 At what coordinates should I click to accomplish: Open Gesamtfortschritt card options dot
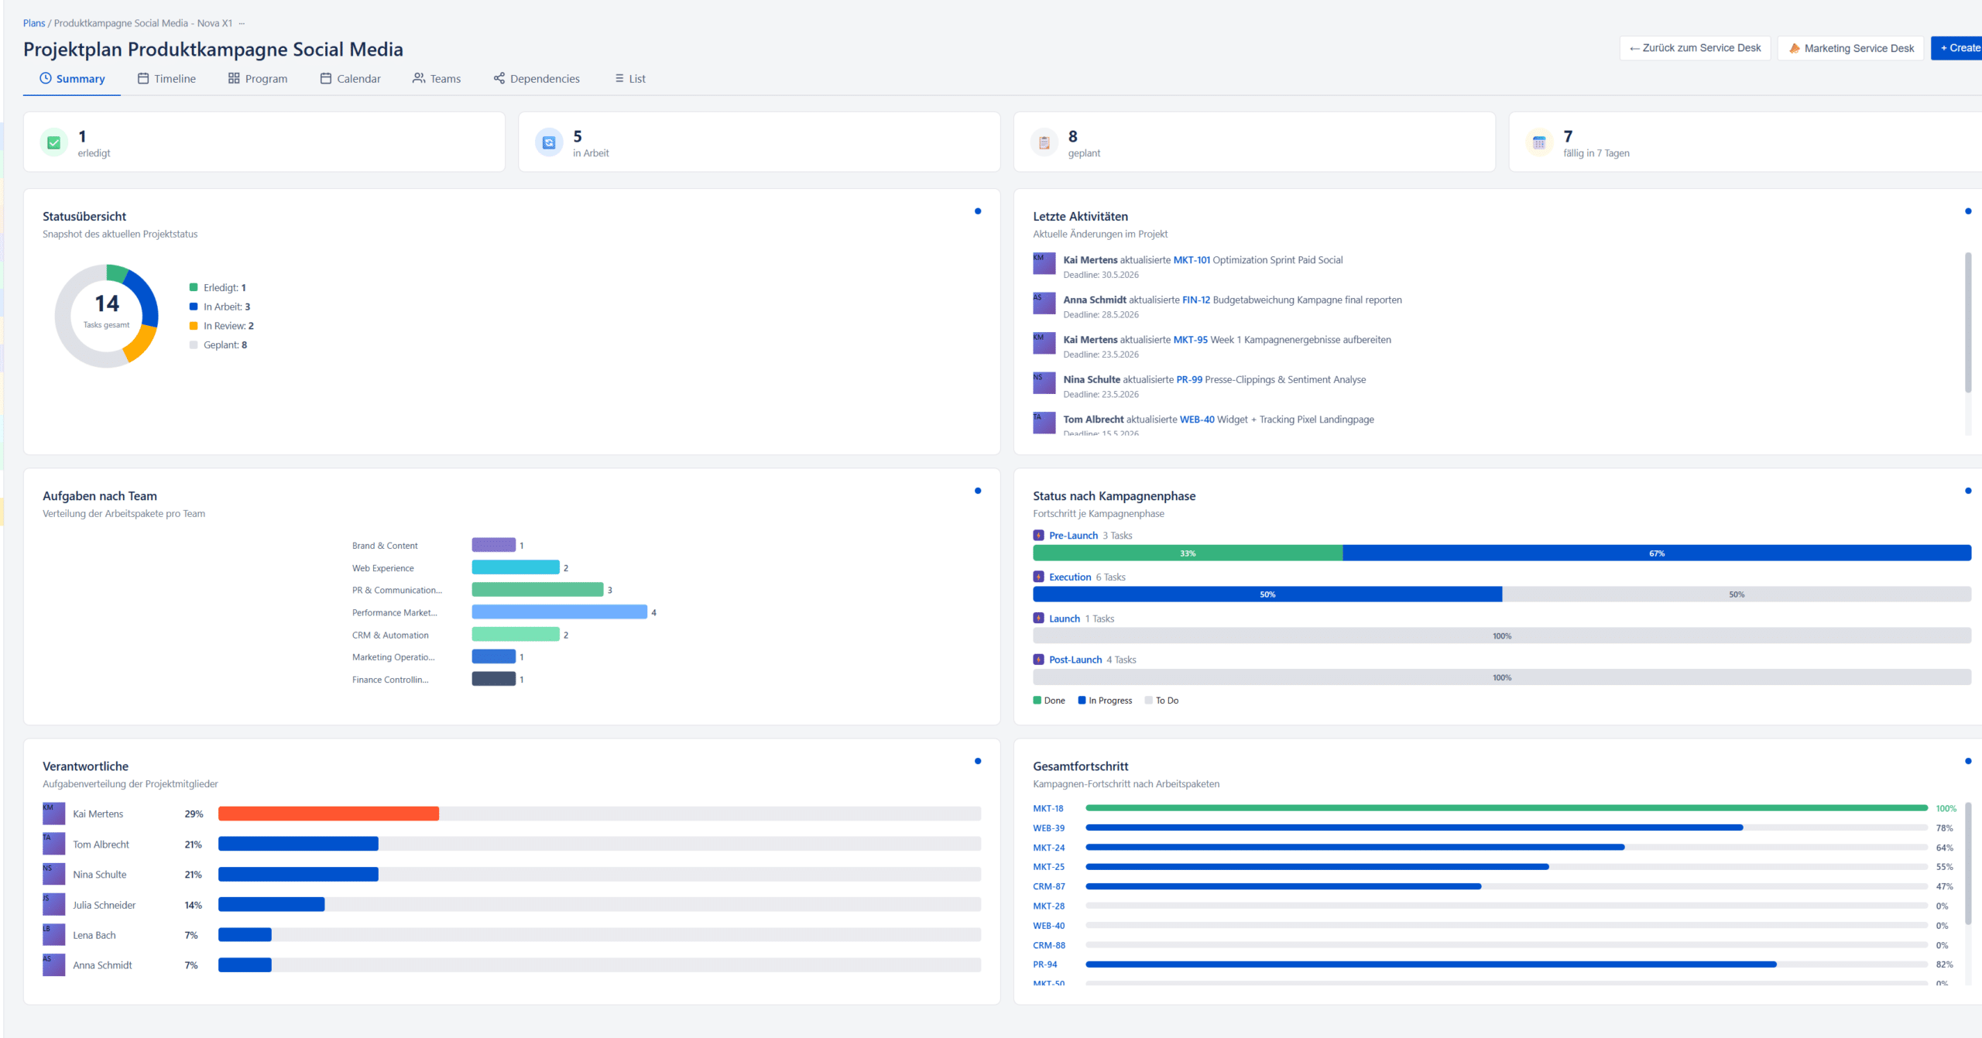[1967, 762]
